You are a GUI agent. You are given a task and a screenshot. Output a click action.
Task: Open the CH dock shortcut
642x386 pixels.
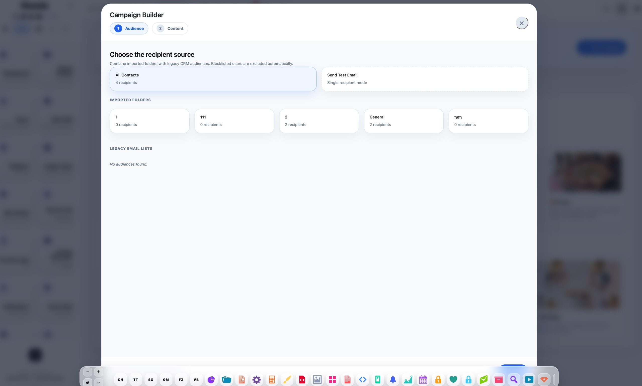[x=121, y=379]
